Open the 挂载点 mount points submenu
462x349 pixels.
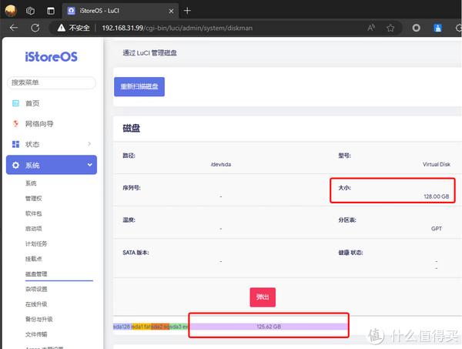[34, 259]
